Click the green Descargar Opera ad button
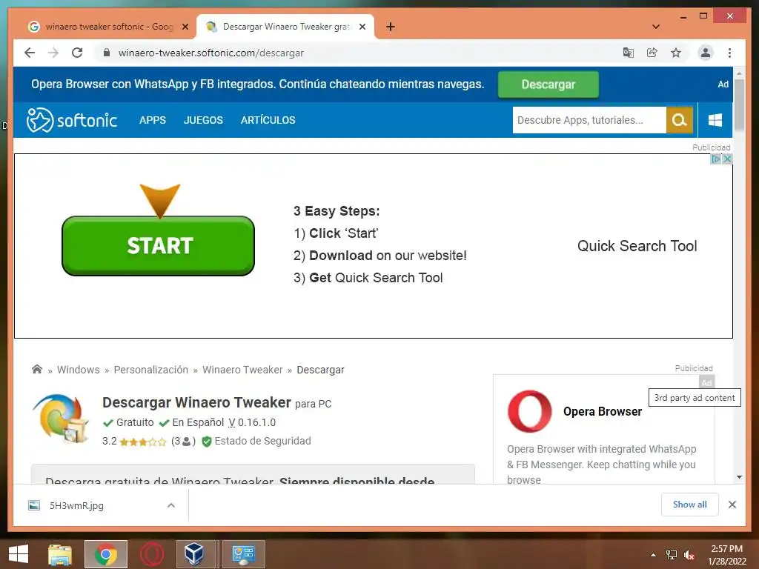 pyautogui.click(x=548, y=84)
